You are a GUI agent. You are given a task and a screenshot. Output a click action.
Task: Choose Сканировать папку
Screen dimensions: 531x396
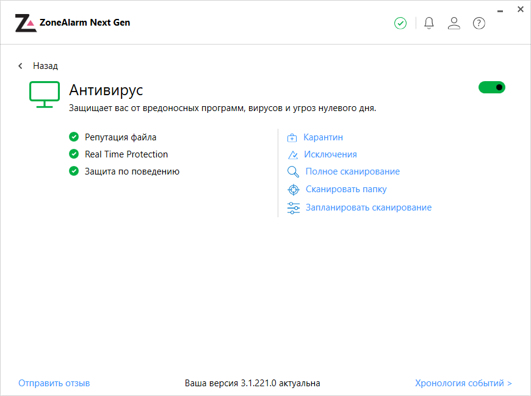[346, 189]
